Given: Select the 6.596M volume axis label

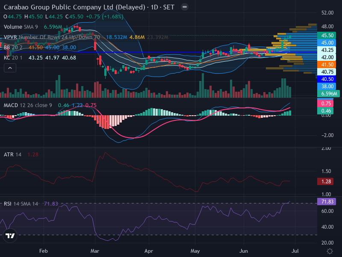Looking at the screenshot, I should tap(328, 94).
